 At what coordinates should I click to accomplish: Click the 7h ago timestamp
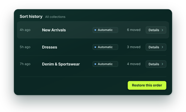pos(25,64)
